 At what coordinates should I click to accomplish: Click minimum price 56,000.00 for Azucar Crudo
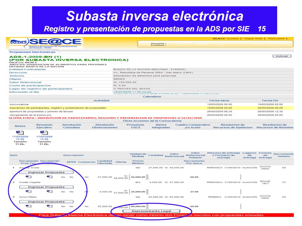point(138,177)
